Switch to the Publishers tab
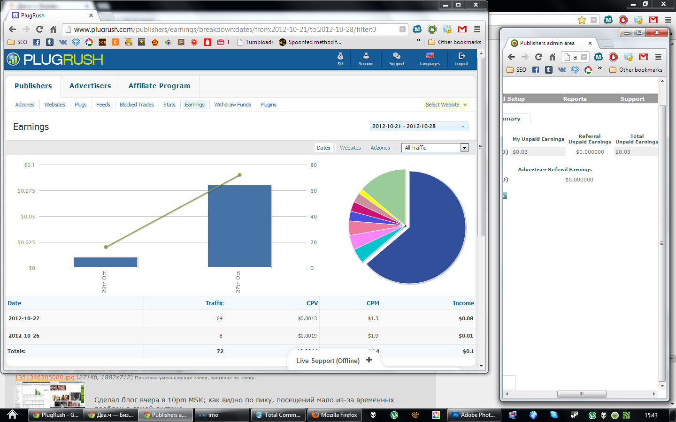The width and height of the screenshot is (676, 422). point(33,86)
